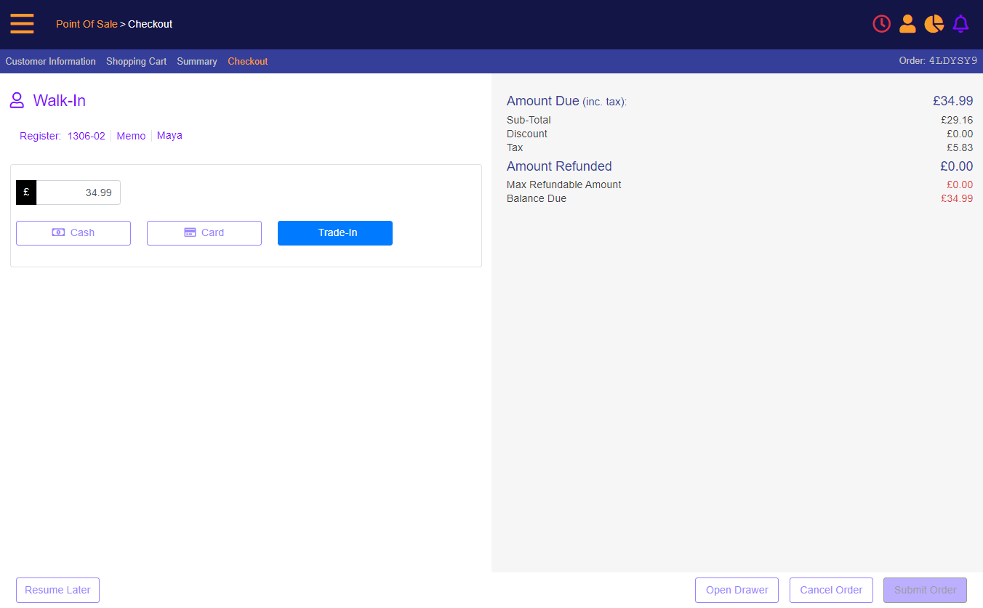Click the Balance Due label
The height and width of the screenshot is (608, 983).
click(537, 199)
